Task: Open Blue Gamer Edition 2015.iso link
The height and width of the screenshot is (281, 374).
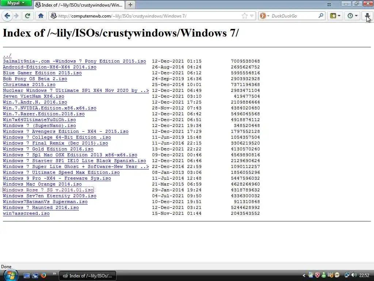Action: 42,73
